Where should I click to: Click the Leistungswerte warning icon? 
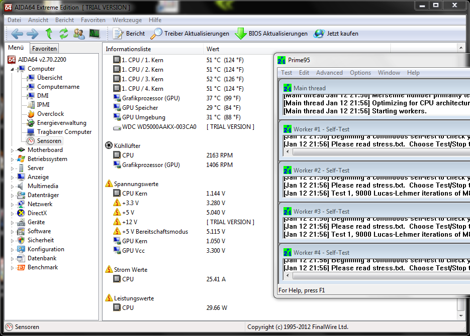[109, 298]
